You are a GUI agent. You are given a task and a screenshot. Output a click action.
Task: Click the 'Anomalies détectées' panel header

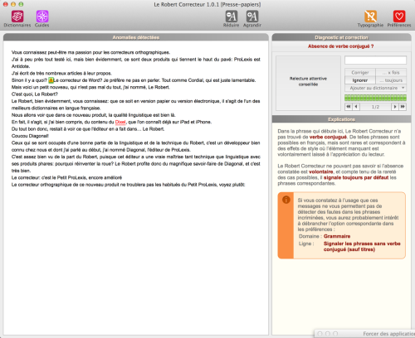point(136,37)
